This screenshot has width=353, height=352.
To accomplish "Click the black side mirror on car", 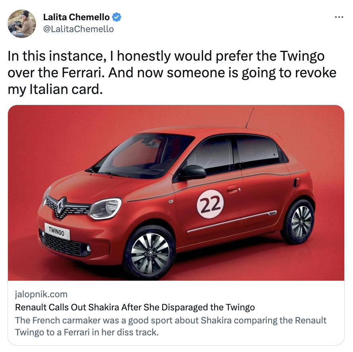I will (x=192, y=172).
